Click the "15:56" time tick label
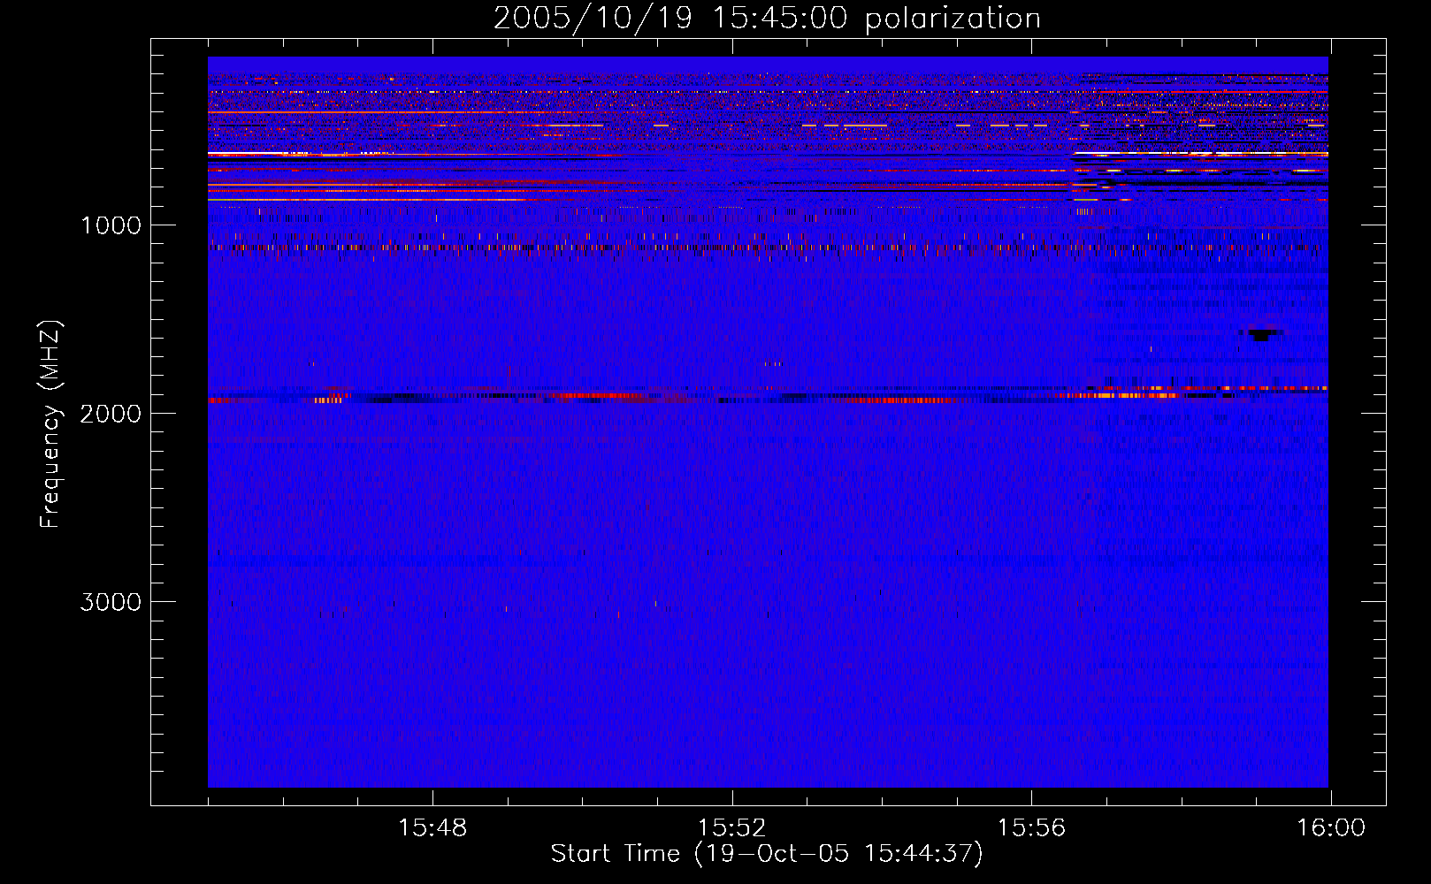The image size is (1431, 884). click(1031, 828)
